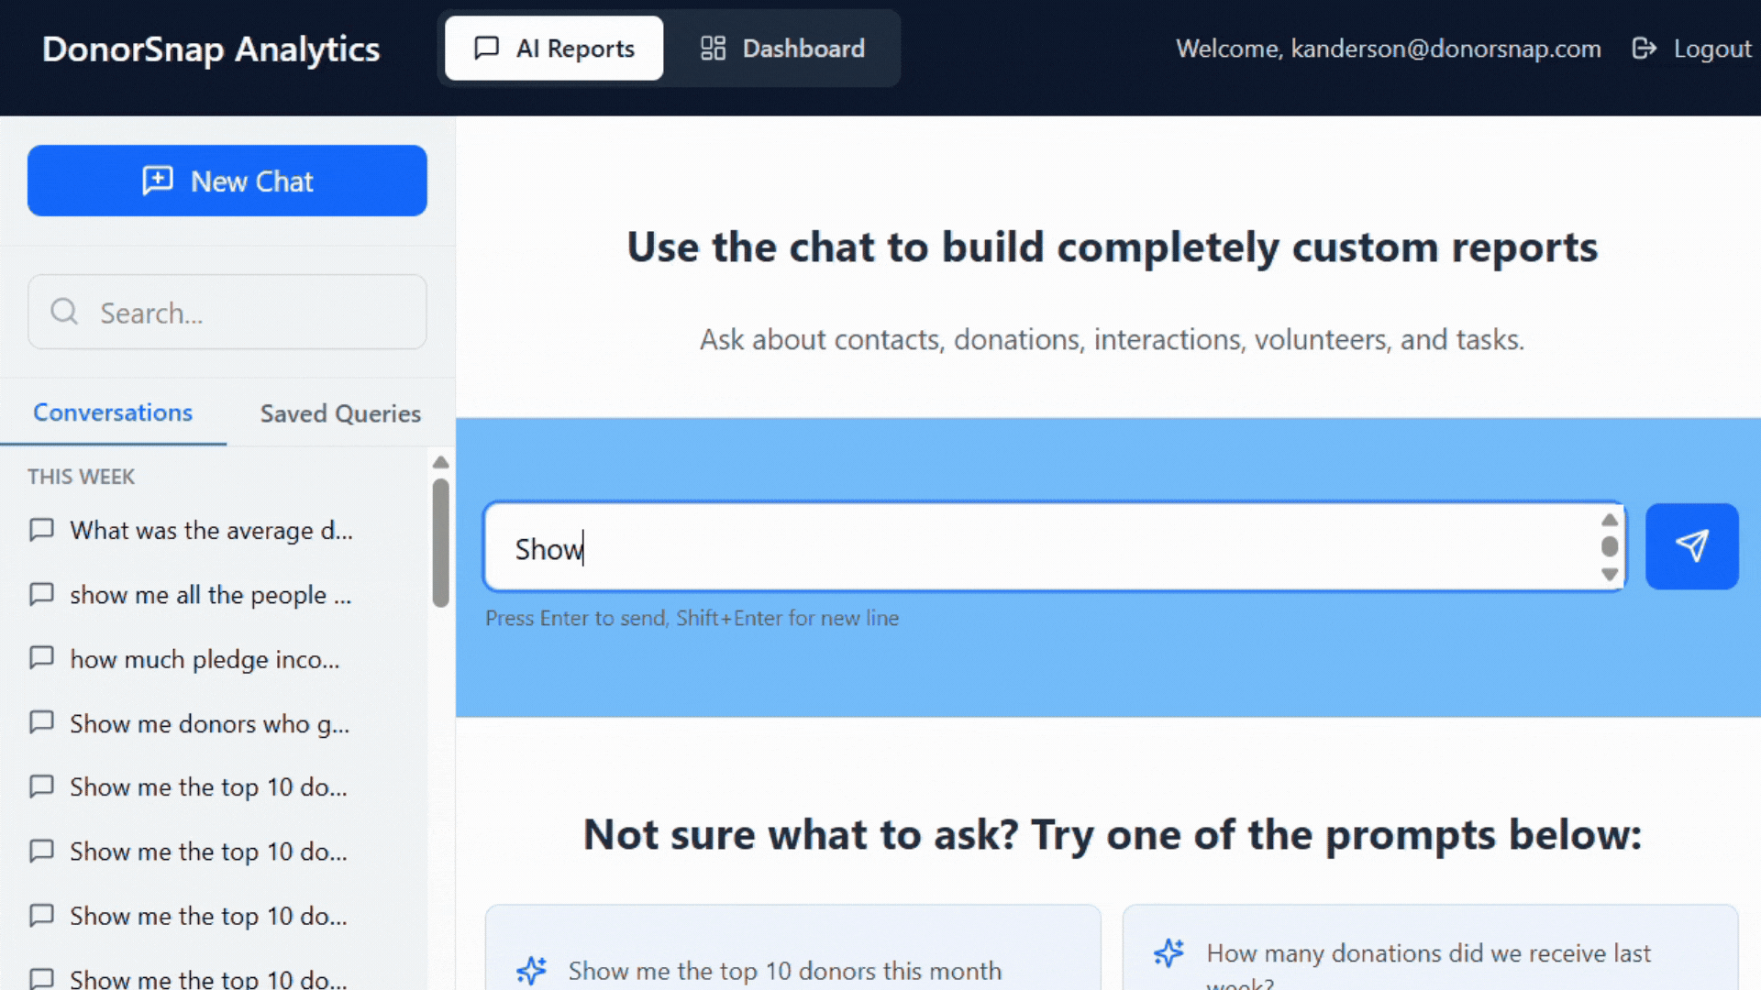The height and width of the screenshot is (990, 1761).
Task: Open the AI Reports tab
Action: coord(554,49)
